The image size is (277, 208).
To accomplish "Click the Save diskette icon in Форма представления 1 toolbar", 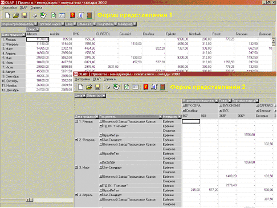I will (x=25, y=15).
